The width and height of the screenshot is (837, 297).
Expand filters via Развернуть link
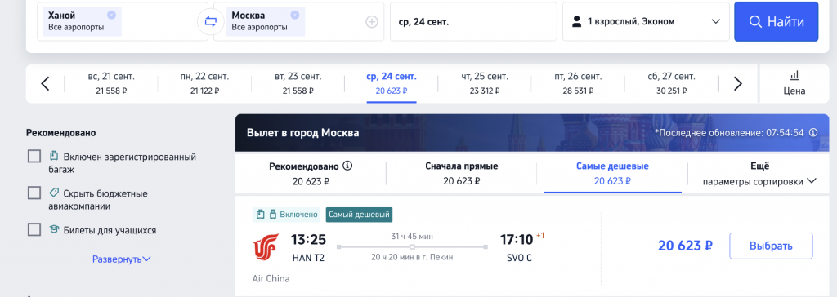(122, 259)
